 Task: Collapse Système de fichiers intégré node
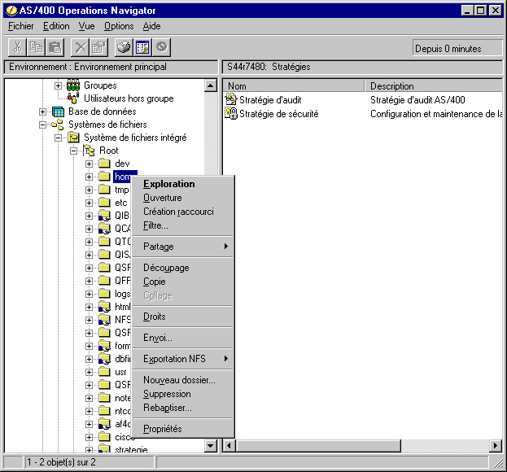(58, 138)
